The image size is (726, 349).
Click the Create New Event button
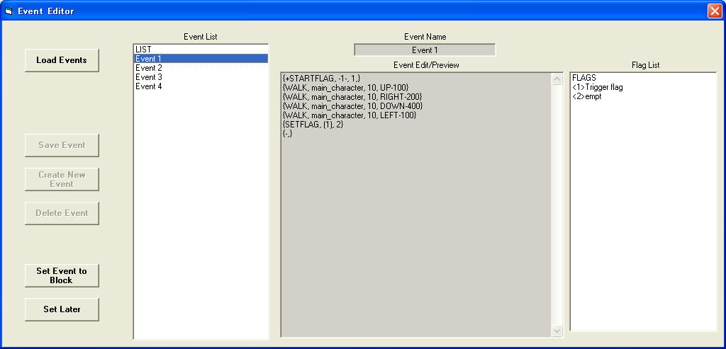pyautogui.click(x=62, y=179)
